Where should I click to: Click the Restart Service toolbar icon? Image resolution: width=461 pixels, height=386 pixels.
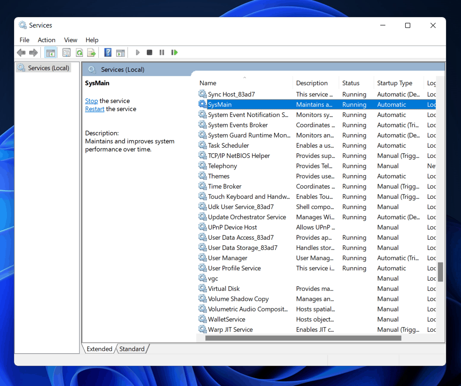pyautogui.click(x=174, y=52)
